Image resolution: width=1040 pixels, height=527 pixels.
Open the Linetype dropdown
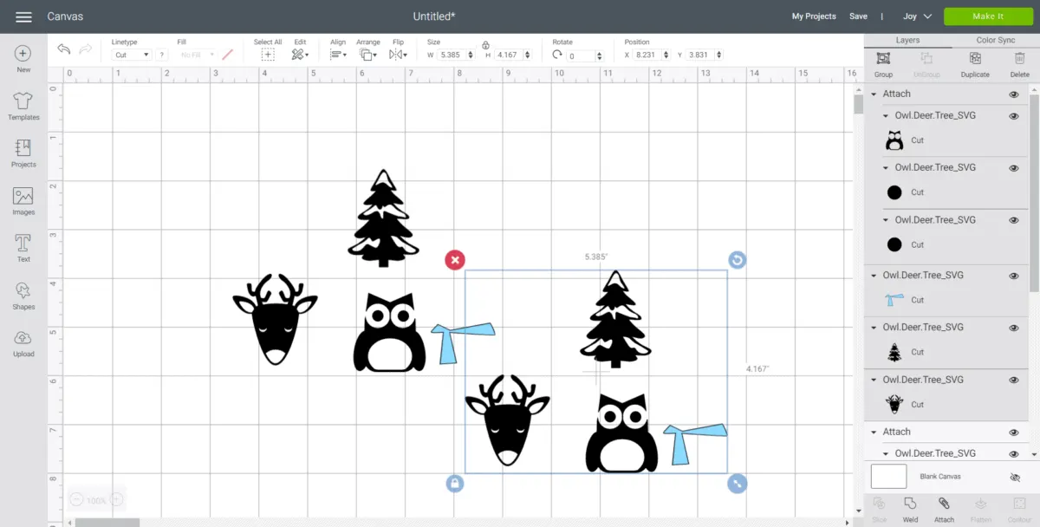(x=132, y=55)
